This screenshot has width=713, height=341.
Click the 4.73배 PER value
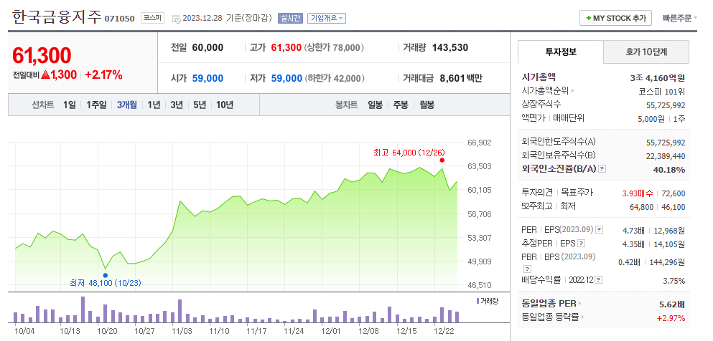click(633, 231)
